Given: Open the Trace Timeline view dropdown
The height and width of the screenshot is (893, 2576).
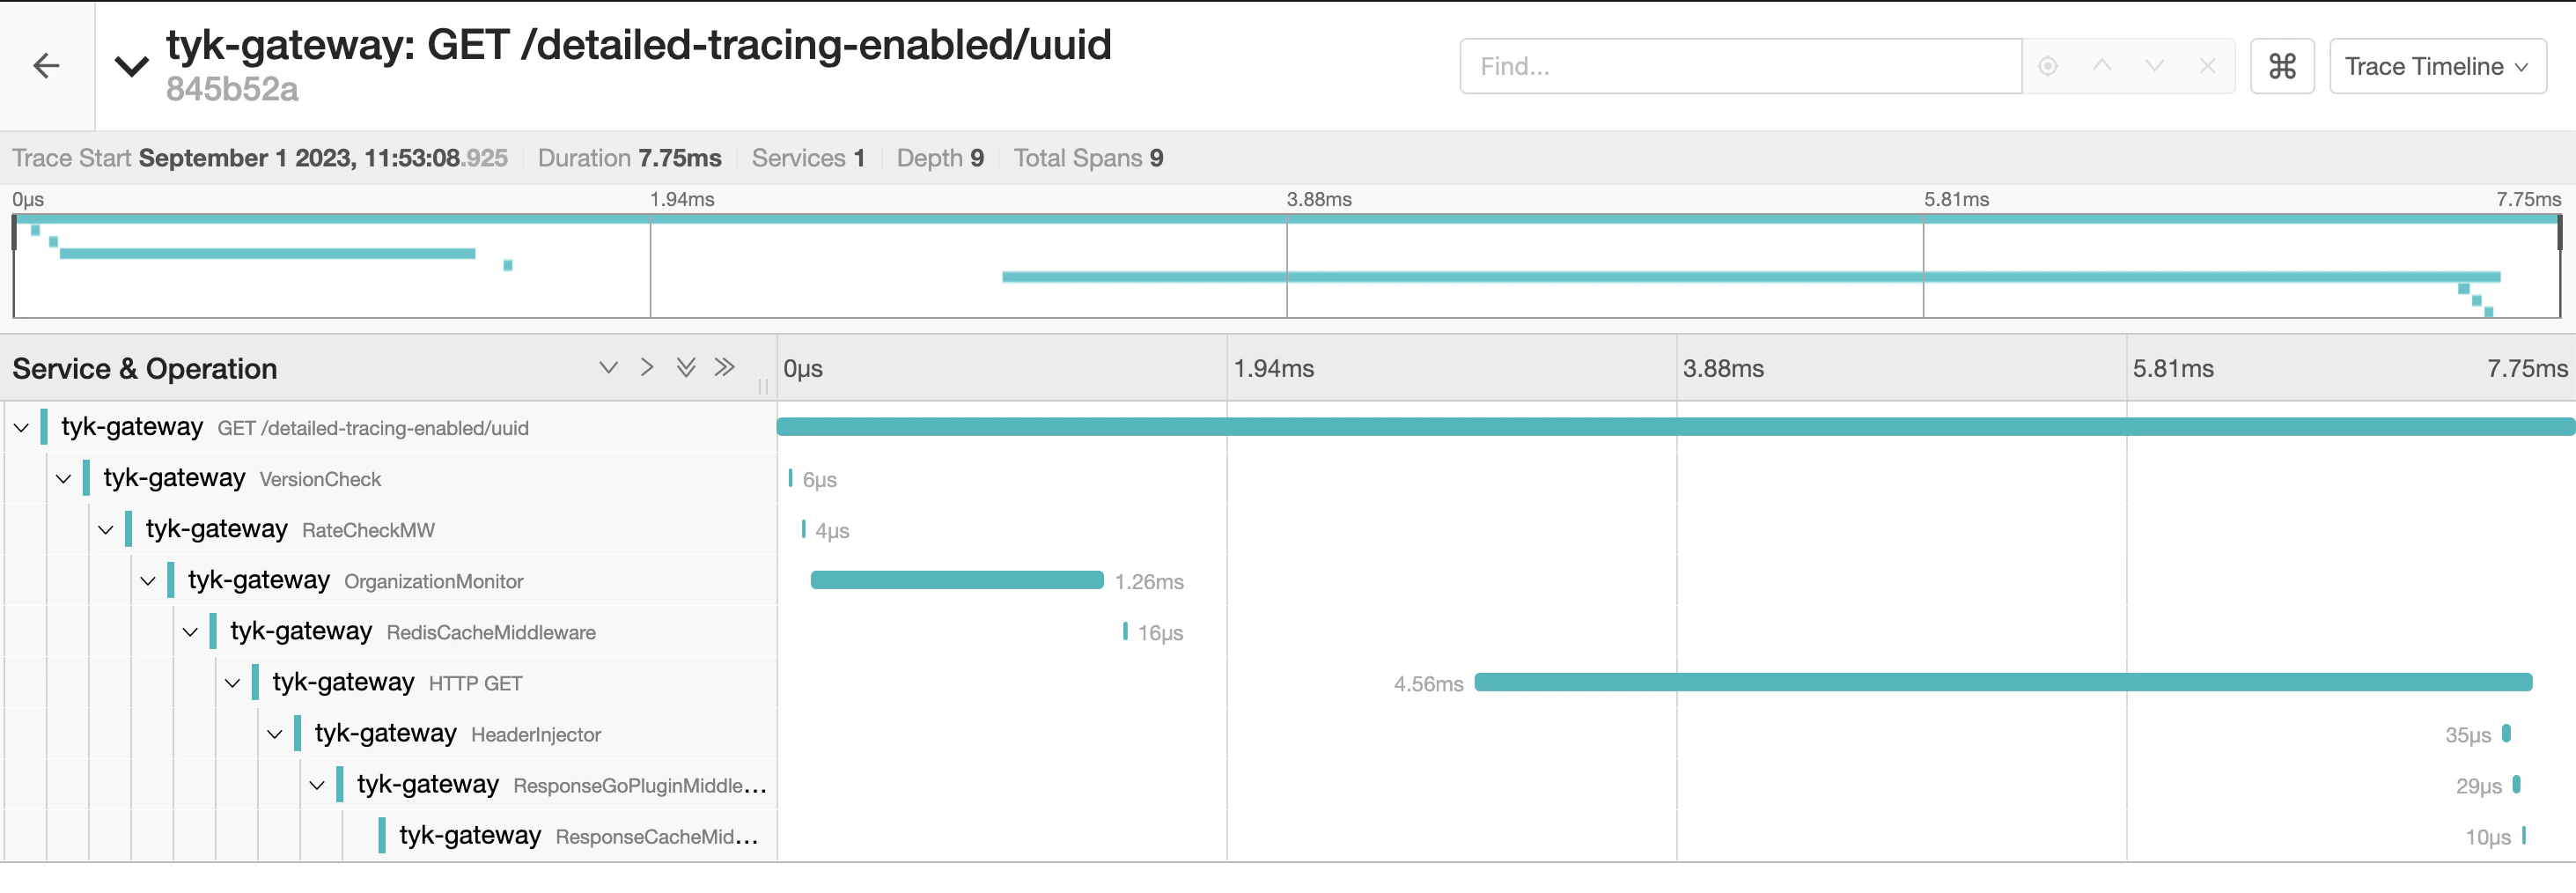Looking at the screenshot, I should point(2437,65).
